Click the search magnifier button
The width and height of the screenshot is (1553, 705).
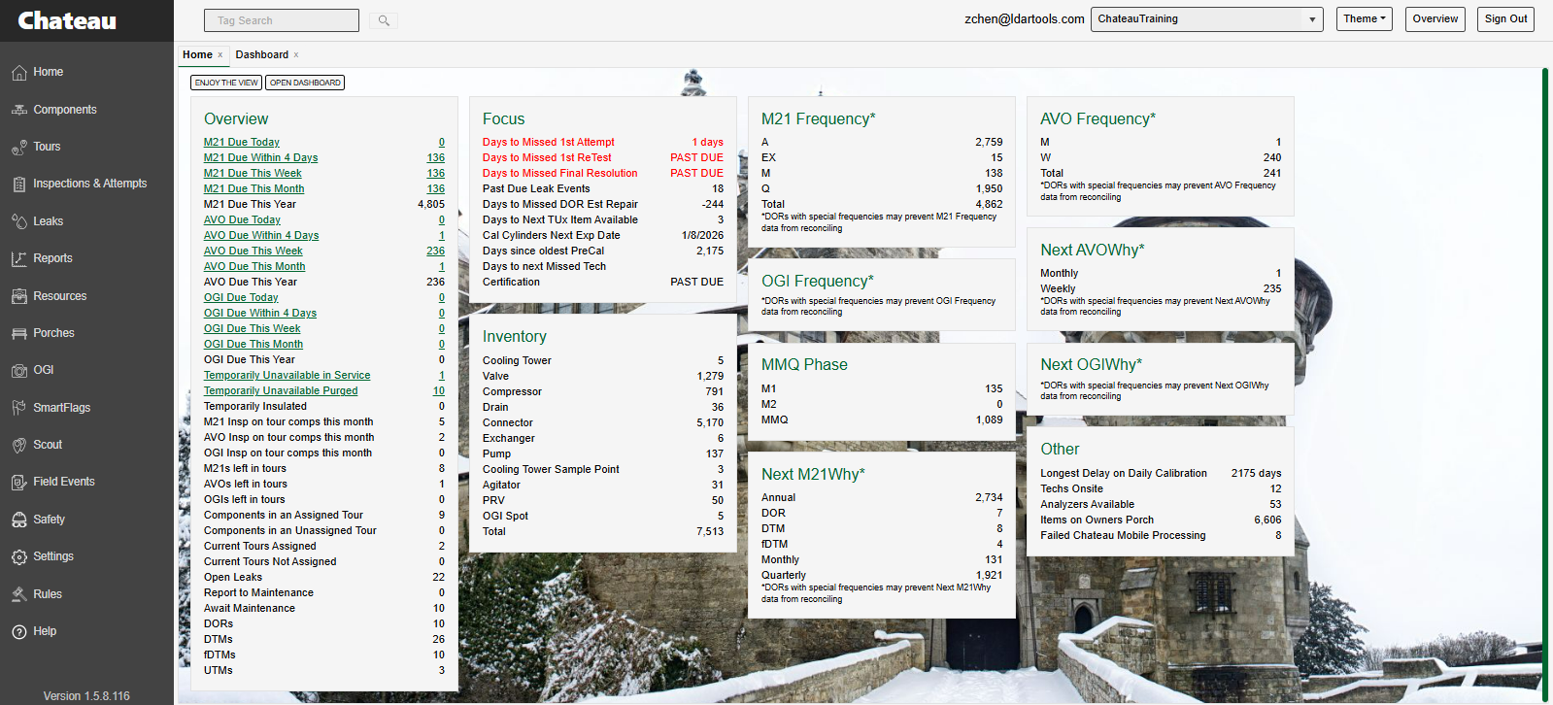(384, 20)
